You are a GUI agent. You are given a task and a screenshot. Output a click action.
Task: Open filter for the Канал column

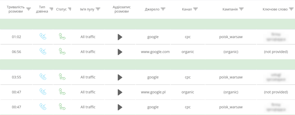(196, 9)
